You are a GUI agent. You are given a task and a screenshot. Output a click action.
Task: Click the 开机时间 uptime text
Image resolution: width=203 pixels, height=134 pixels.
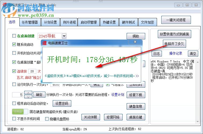[92, 60]
